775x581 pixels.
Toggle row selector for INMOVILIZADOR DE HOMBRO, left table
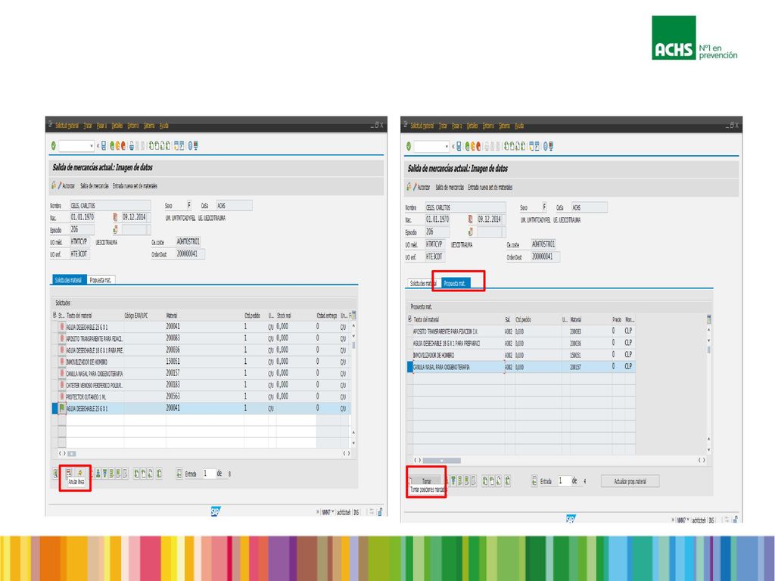(x=54, y=362)
